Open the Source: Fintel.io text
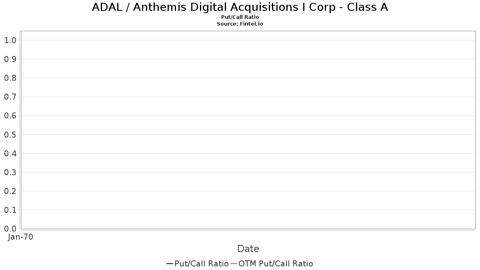The height and width of the screenshot is (270, 480). 240,24
